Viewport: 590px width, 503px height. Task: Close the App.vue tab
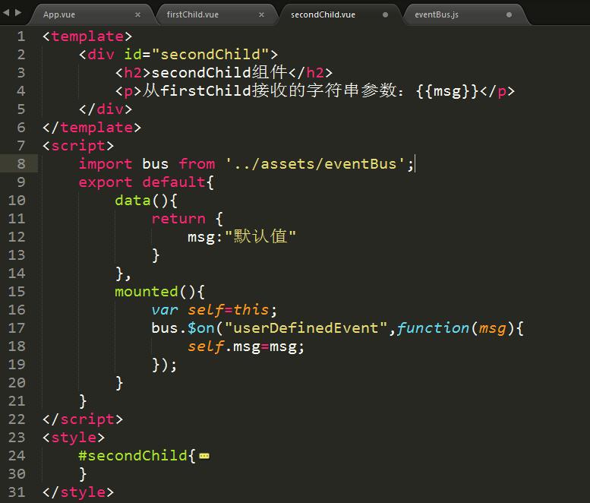coord(137,14)
